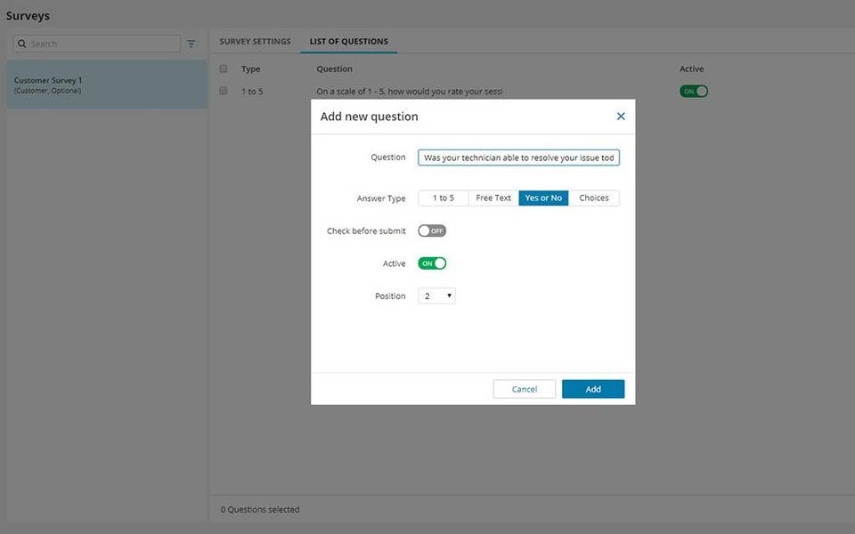
Task: Select the Choices answer type
Action: [x=594, y=198]
